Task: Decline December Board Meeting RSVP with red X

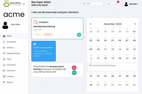Action: click(74, 68)
